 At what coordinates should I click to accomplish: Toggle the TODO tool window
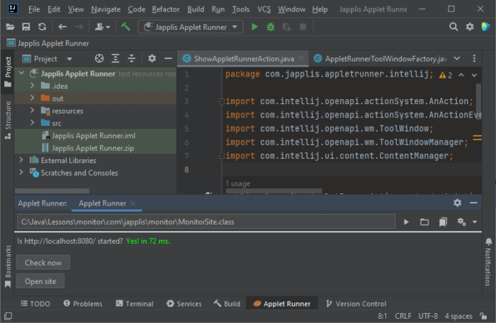coord(35,304)
